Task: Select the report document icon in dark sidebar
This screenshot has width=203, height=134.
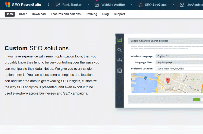Action: coord(120,71)
